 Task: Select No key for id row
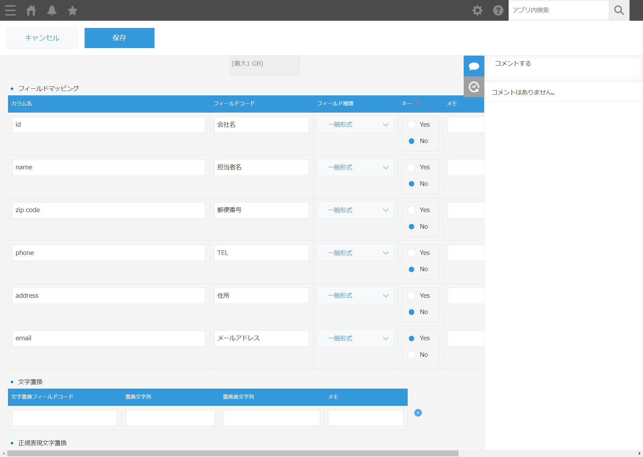412,141
